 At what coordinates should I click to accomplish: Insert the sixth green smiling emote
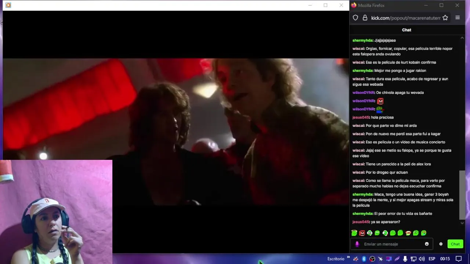pyautogui.click(x=393, y=233)
